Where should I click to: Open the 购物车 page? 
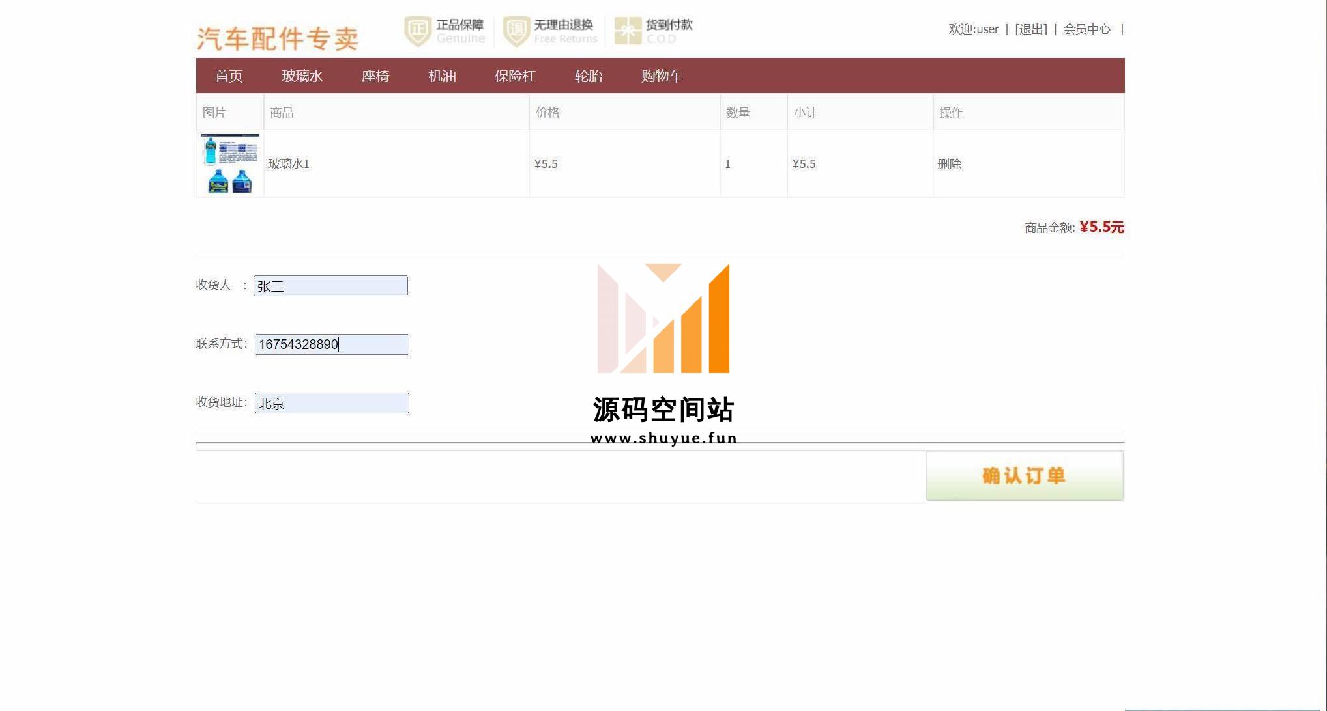click(x=662, y=76)
